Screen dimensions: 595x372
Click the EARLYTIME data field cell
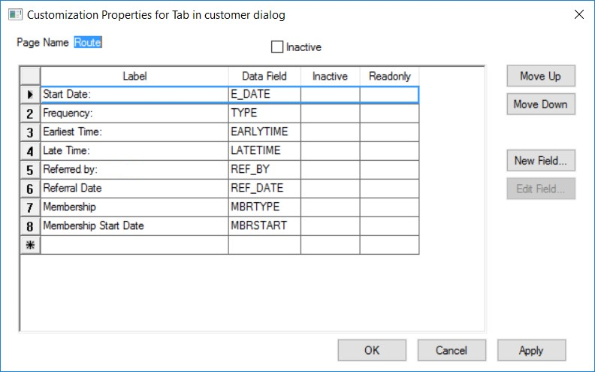(x=264, y=132)
